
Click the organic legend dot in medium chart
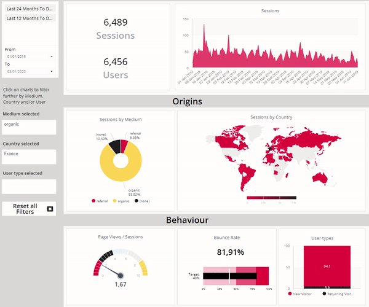114,201
